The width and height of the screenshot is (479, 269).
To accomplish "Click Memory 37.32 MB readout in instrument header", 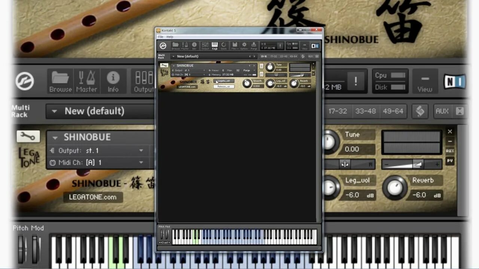I will tap(221, 75).
